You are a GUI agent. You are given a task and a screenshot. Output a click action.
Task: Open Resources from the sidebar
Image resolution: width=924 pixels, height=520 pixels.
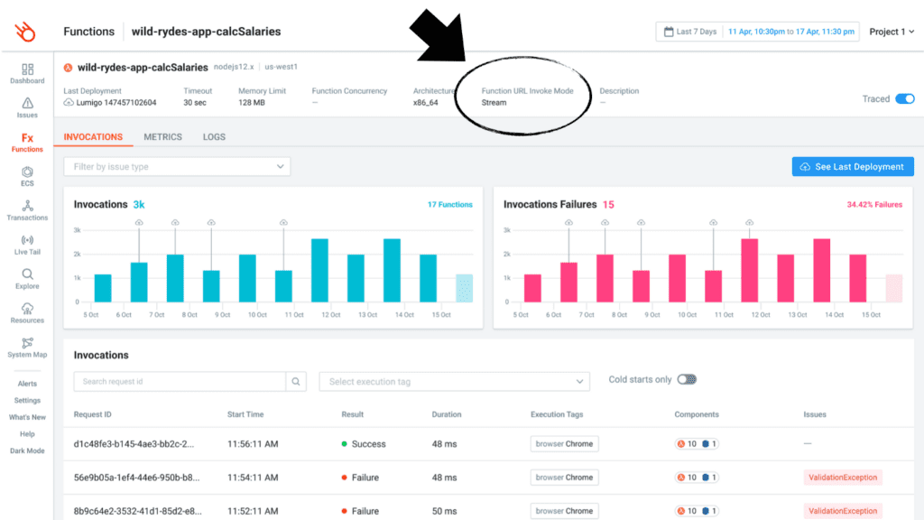27,313
